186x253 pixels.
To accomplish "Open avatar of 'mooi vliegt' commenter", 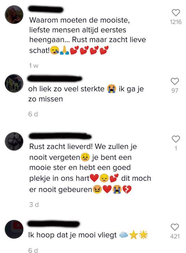I will [14, 229].
